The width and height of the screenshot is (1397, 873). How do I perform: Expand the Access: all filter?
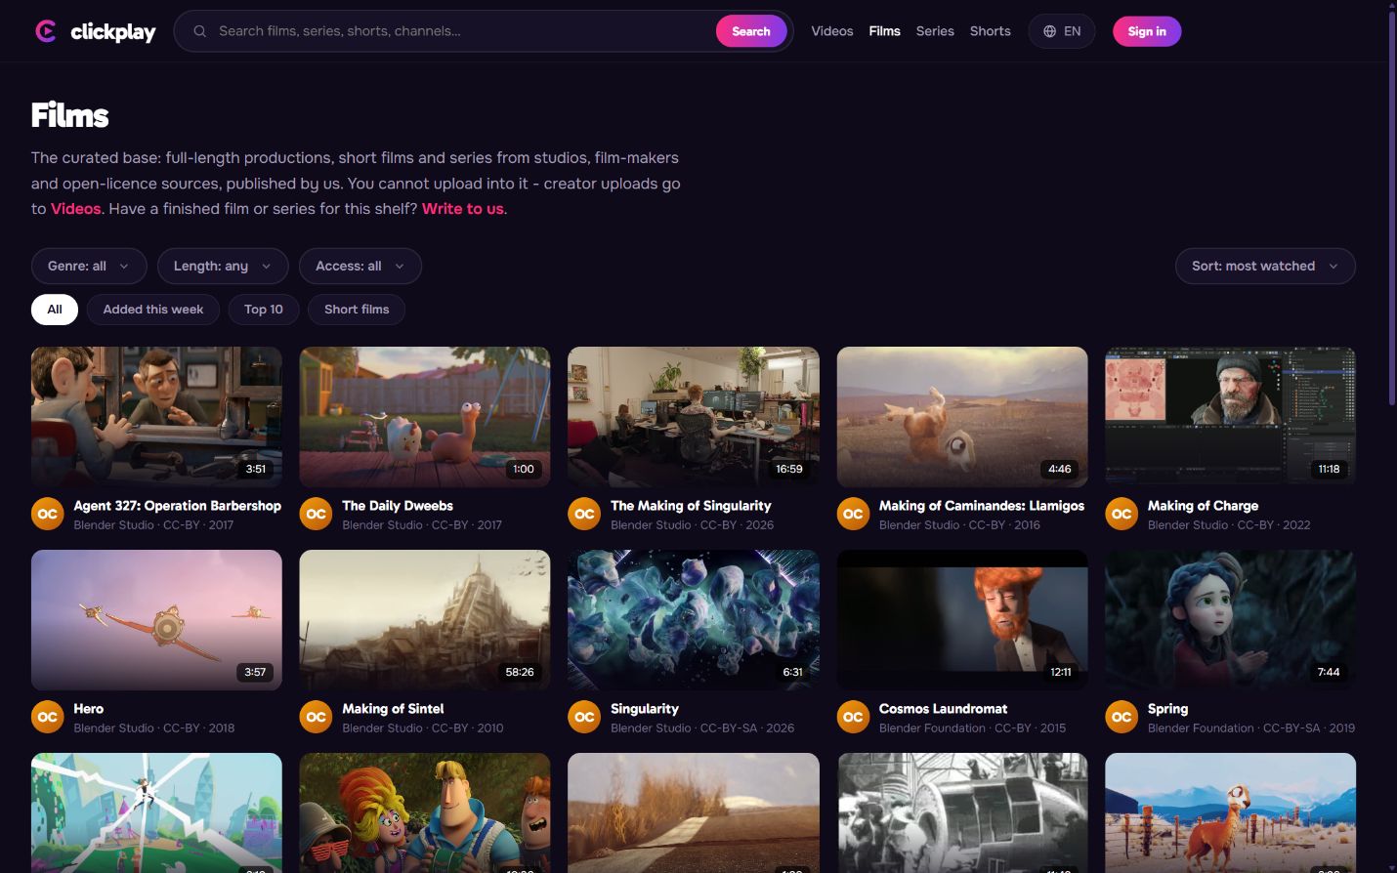pyautogui.click(x=360, y=266)
